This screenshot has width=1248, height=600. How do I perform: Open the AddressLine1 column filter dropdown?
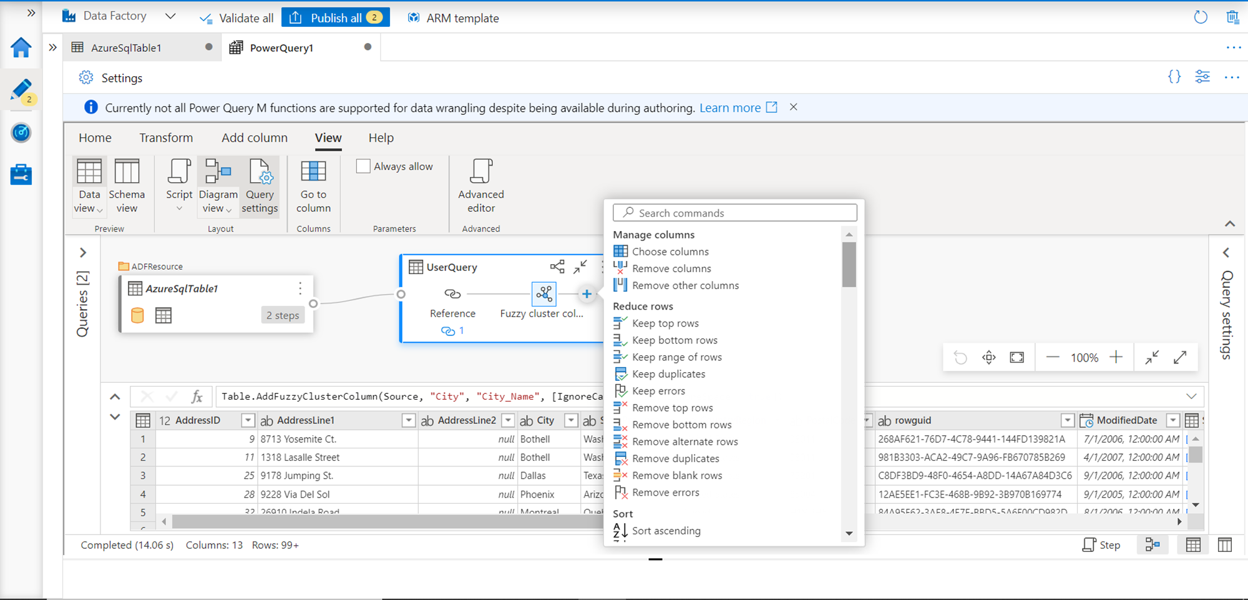[409, 421]
